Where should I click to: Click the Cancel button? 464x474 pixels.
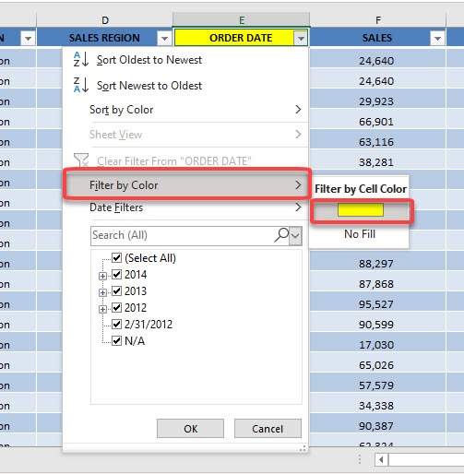pyautogui.click(x=268, y=429)
